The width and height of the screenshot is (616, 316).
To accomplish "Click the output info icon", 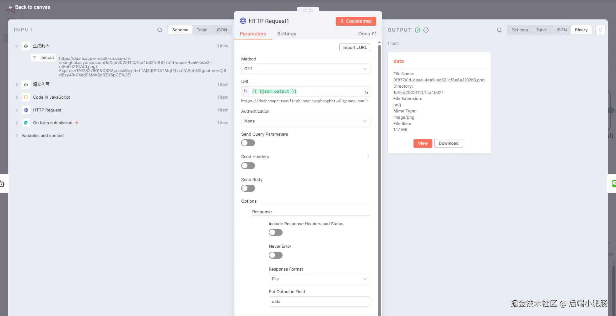I will pos(426,30).
